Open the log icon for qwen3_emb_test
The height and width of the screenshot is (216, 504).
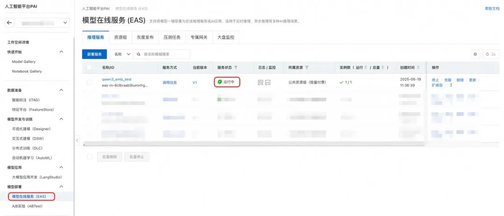coord(260,83)
